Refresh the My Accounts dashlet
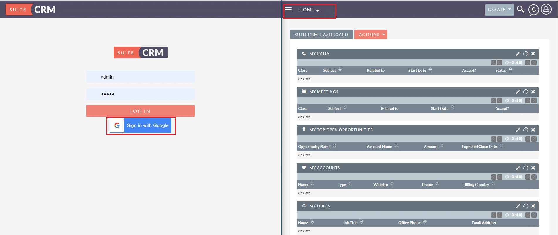This screenshot has height=235, width=558. pyautogui.click(x=525, y=168)
